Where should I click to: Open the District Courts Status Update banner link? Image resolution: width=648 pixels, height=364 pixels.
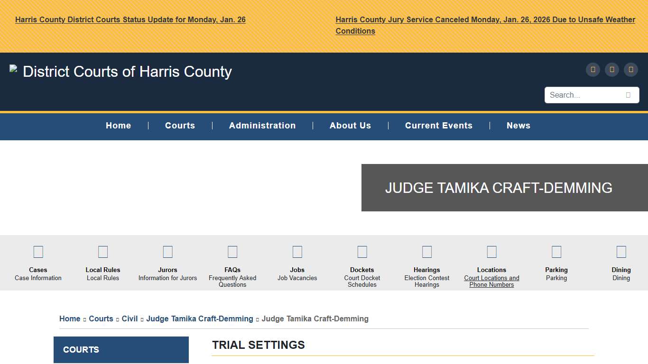pyautogui.click(x=130, y=20)
